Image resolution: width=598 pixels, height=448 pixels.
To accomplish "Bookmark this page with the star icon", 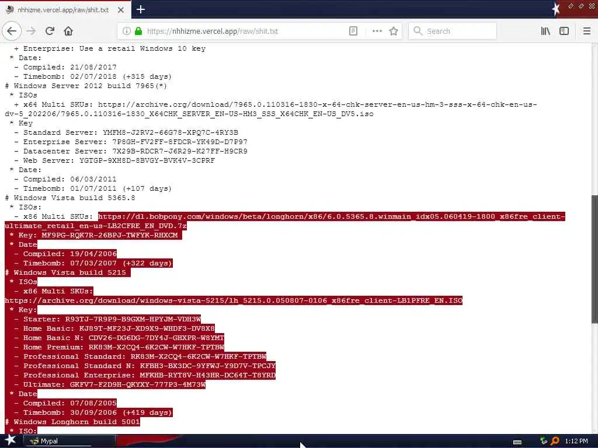I will (x=394, y=32).
